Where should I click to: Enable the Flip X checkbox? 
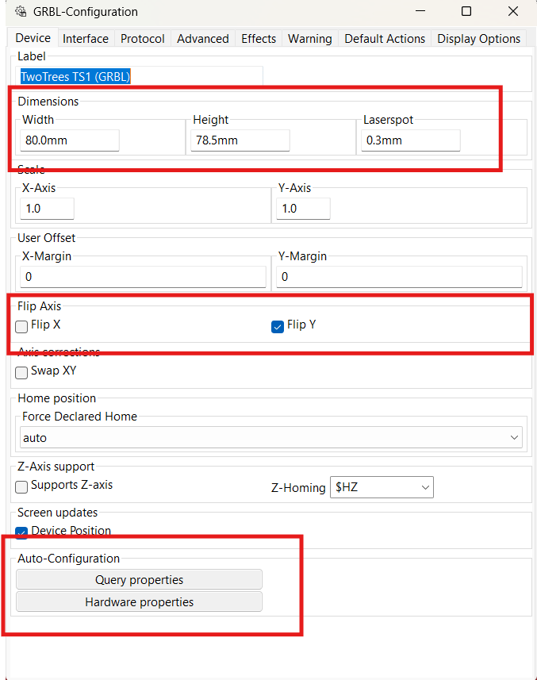(x=22, y=326)
